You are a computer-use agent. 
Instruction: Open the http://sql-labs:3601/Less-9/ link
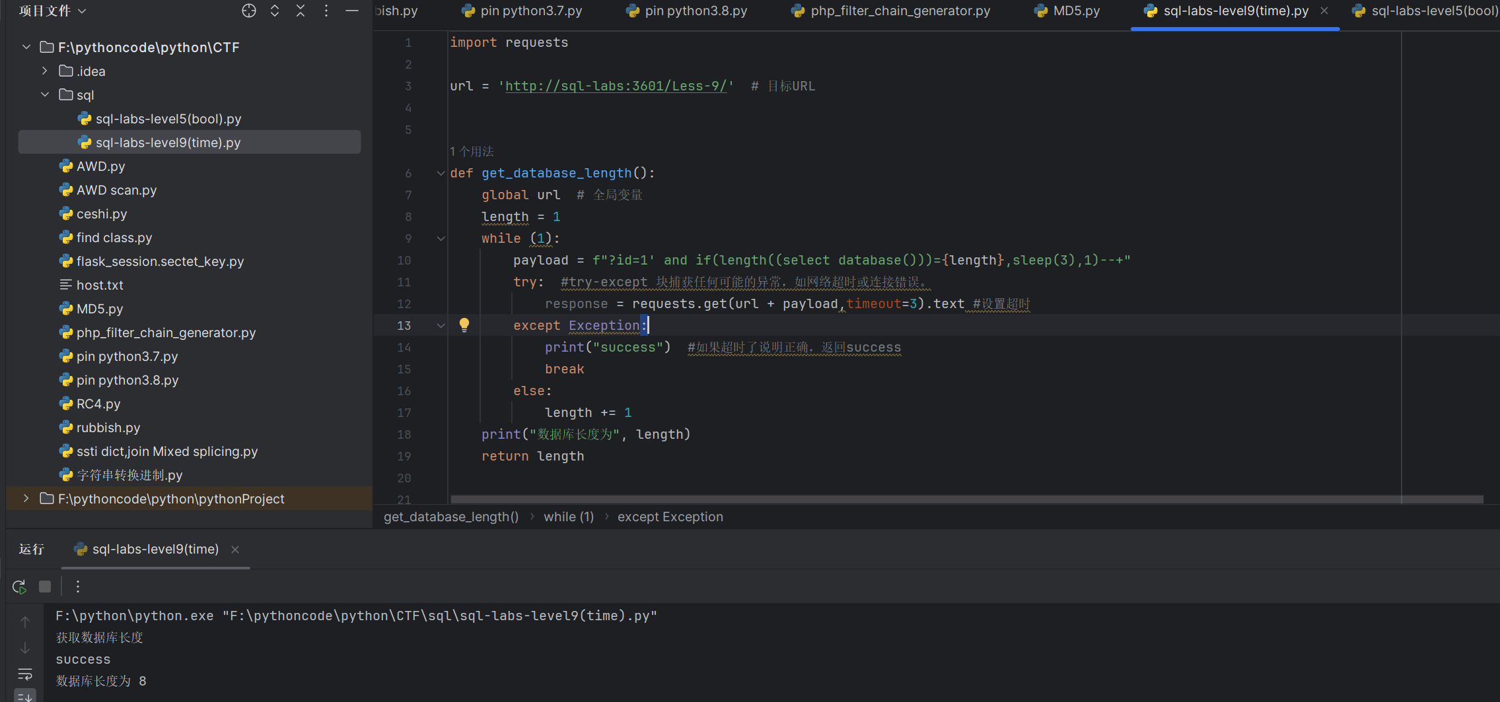616,86
